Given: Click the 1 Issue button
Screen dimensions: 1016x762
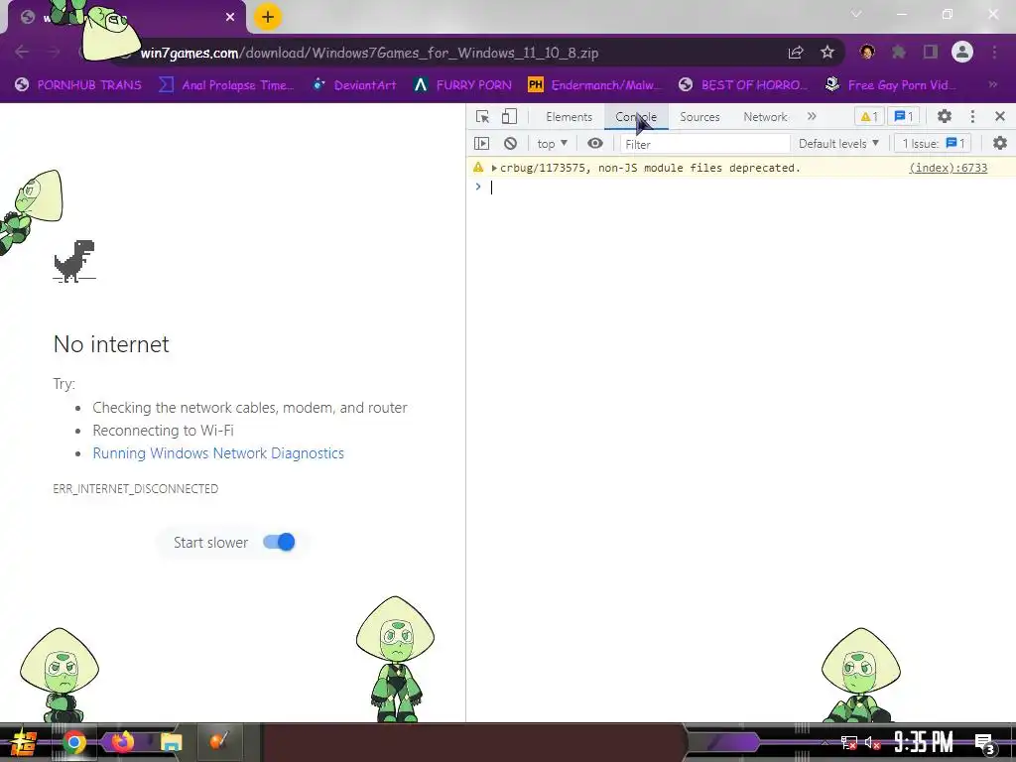Looking at the screenshot, I should [934, 143].
